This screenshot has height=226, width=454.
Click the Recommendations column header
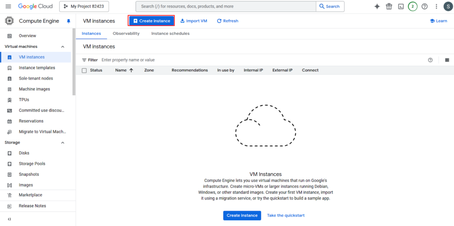190,70
